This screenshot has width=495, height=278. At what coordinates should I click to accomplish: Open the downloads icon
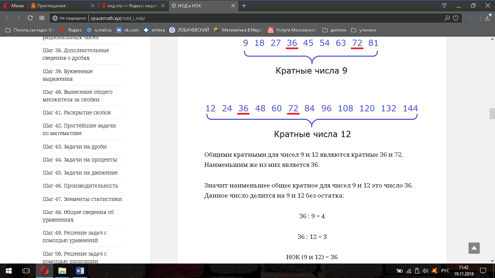click(x=487, y=18)
